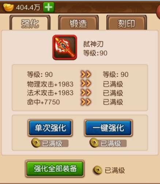
Task: Click the 404.4万 gold balance
Action: (28, 8)
